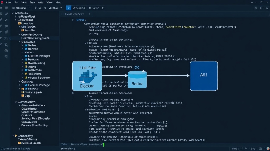270x151 pixels.
Task: Open the stacked rows sidebar icon
Action: point(6,26)
